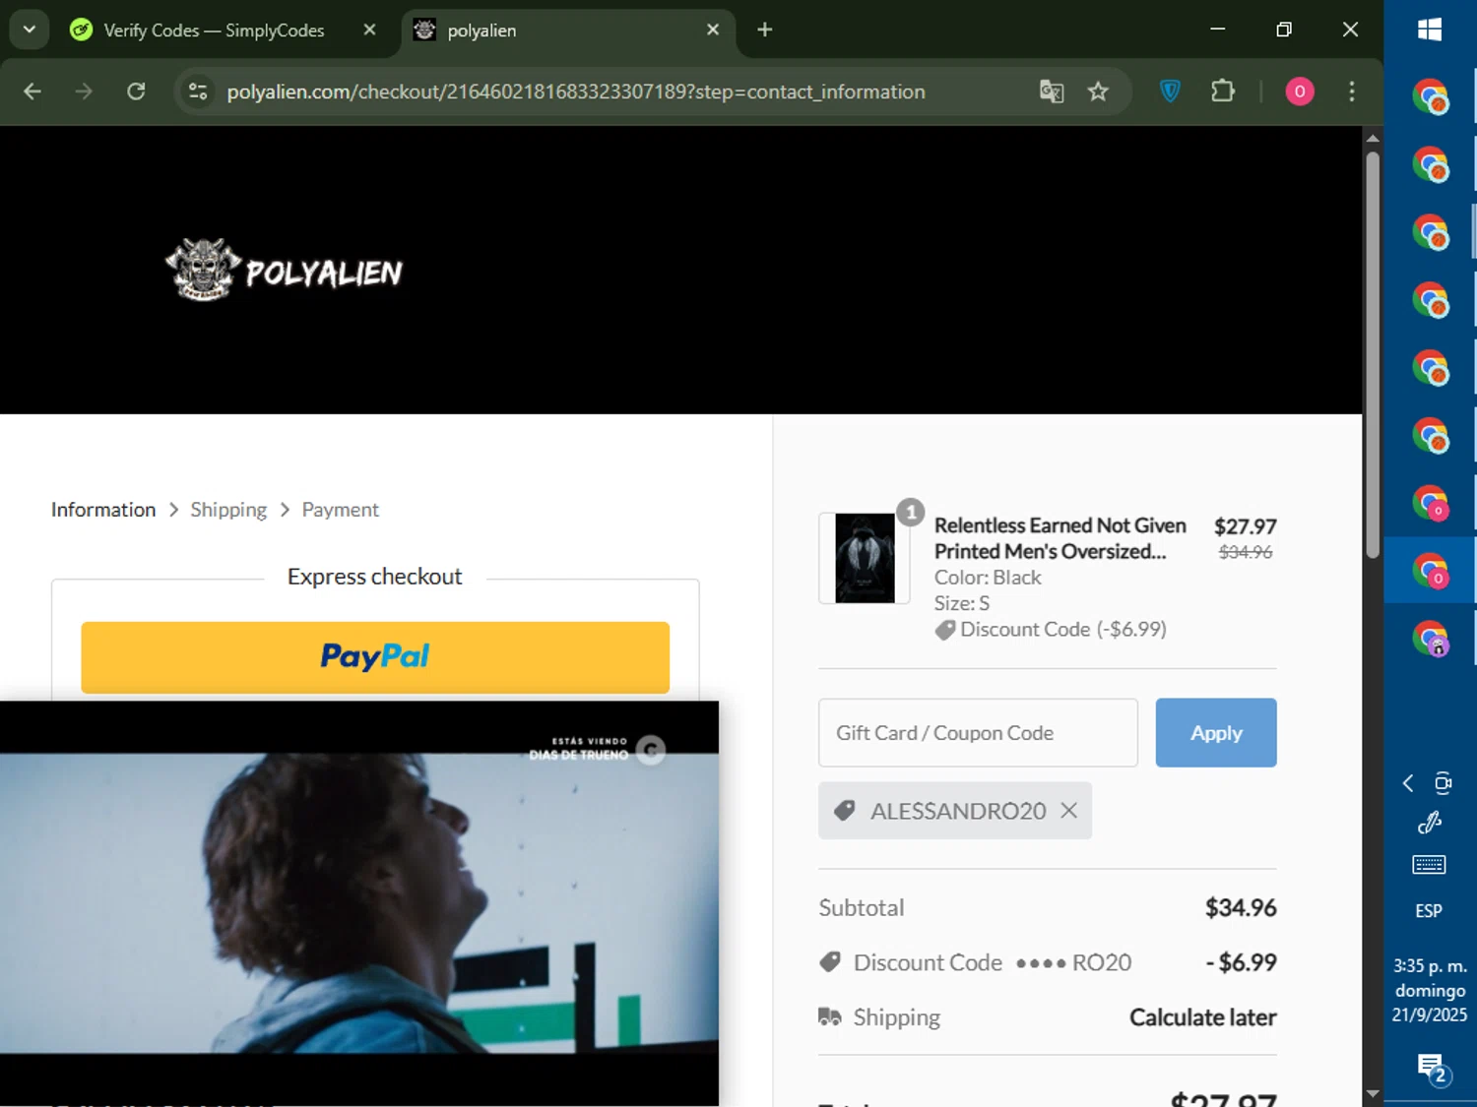1477x1107 pixels.
Task: Go to the Payment breadcrumb step
Action: point(340,510)
